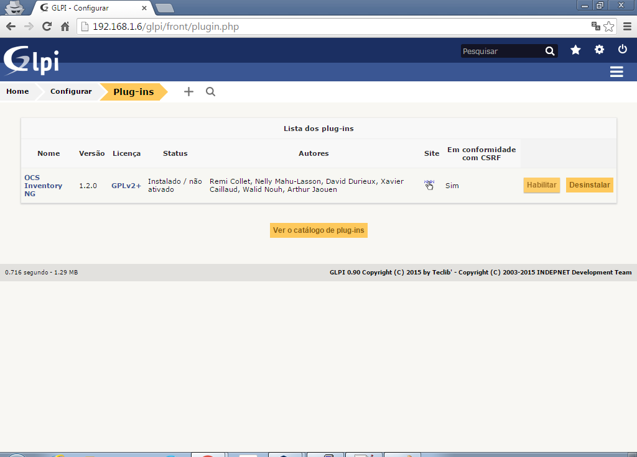
Task: Open a new browser tab
Action: coord(164,7)
